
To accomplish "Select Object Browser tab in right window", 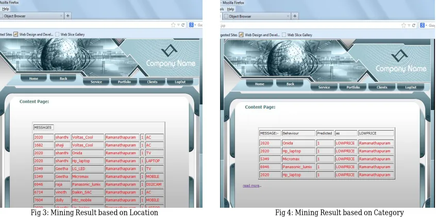I will click(x=256, y=16).
